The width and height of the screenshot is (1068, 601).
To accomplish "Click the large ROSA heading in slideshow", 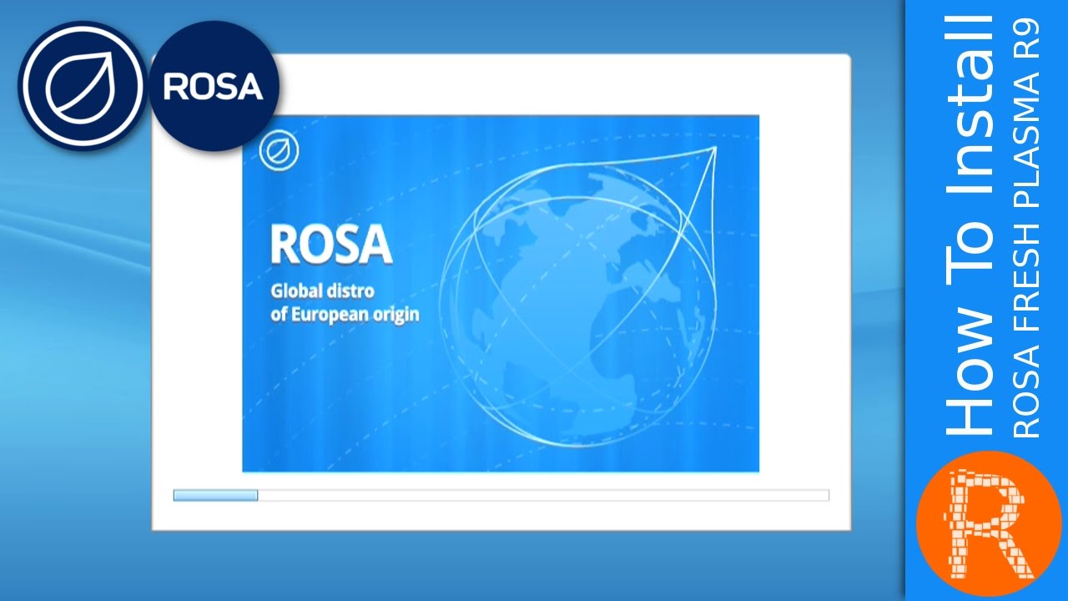I will [331, 244].
